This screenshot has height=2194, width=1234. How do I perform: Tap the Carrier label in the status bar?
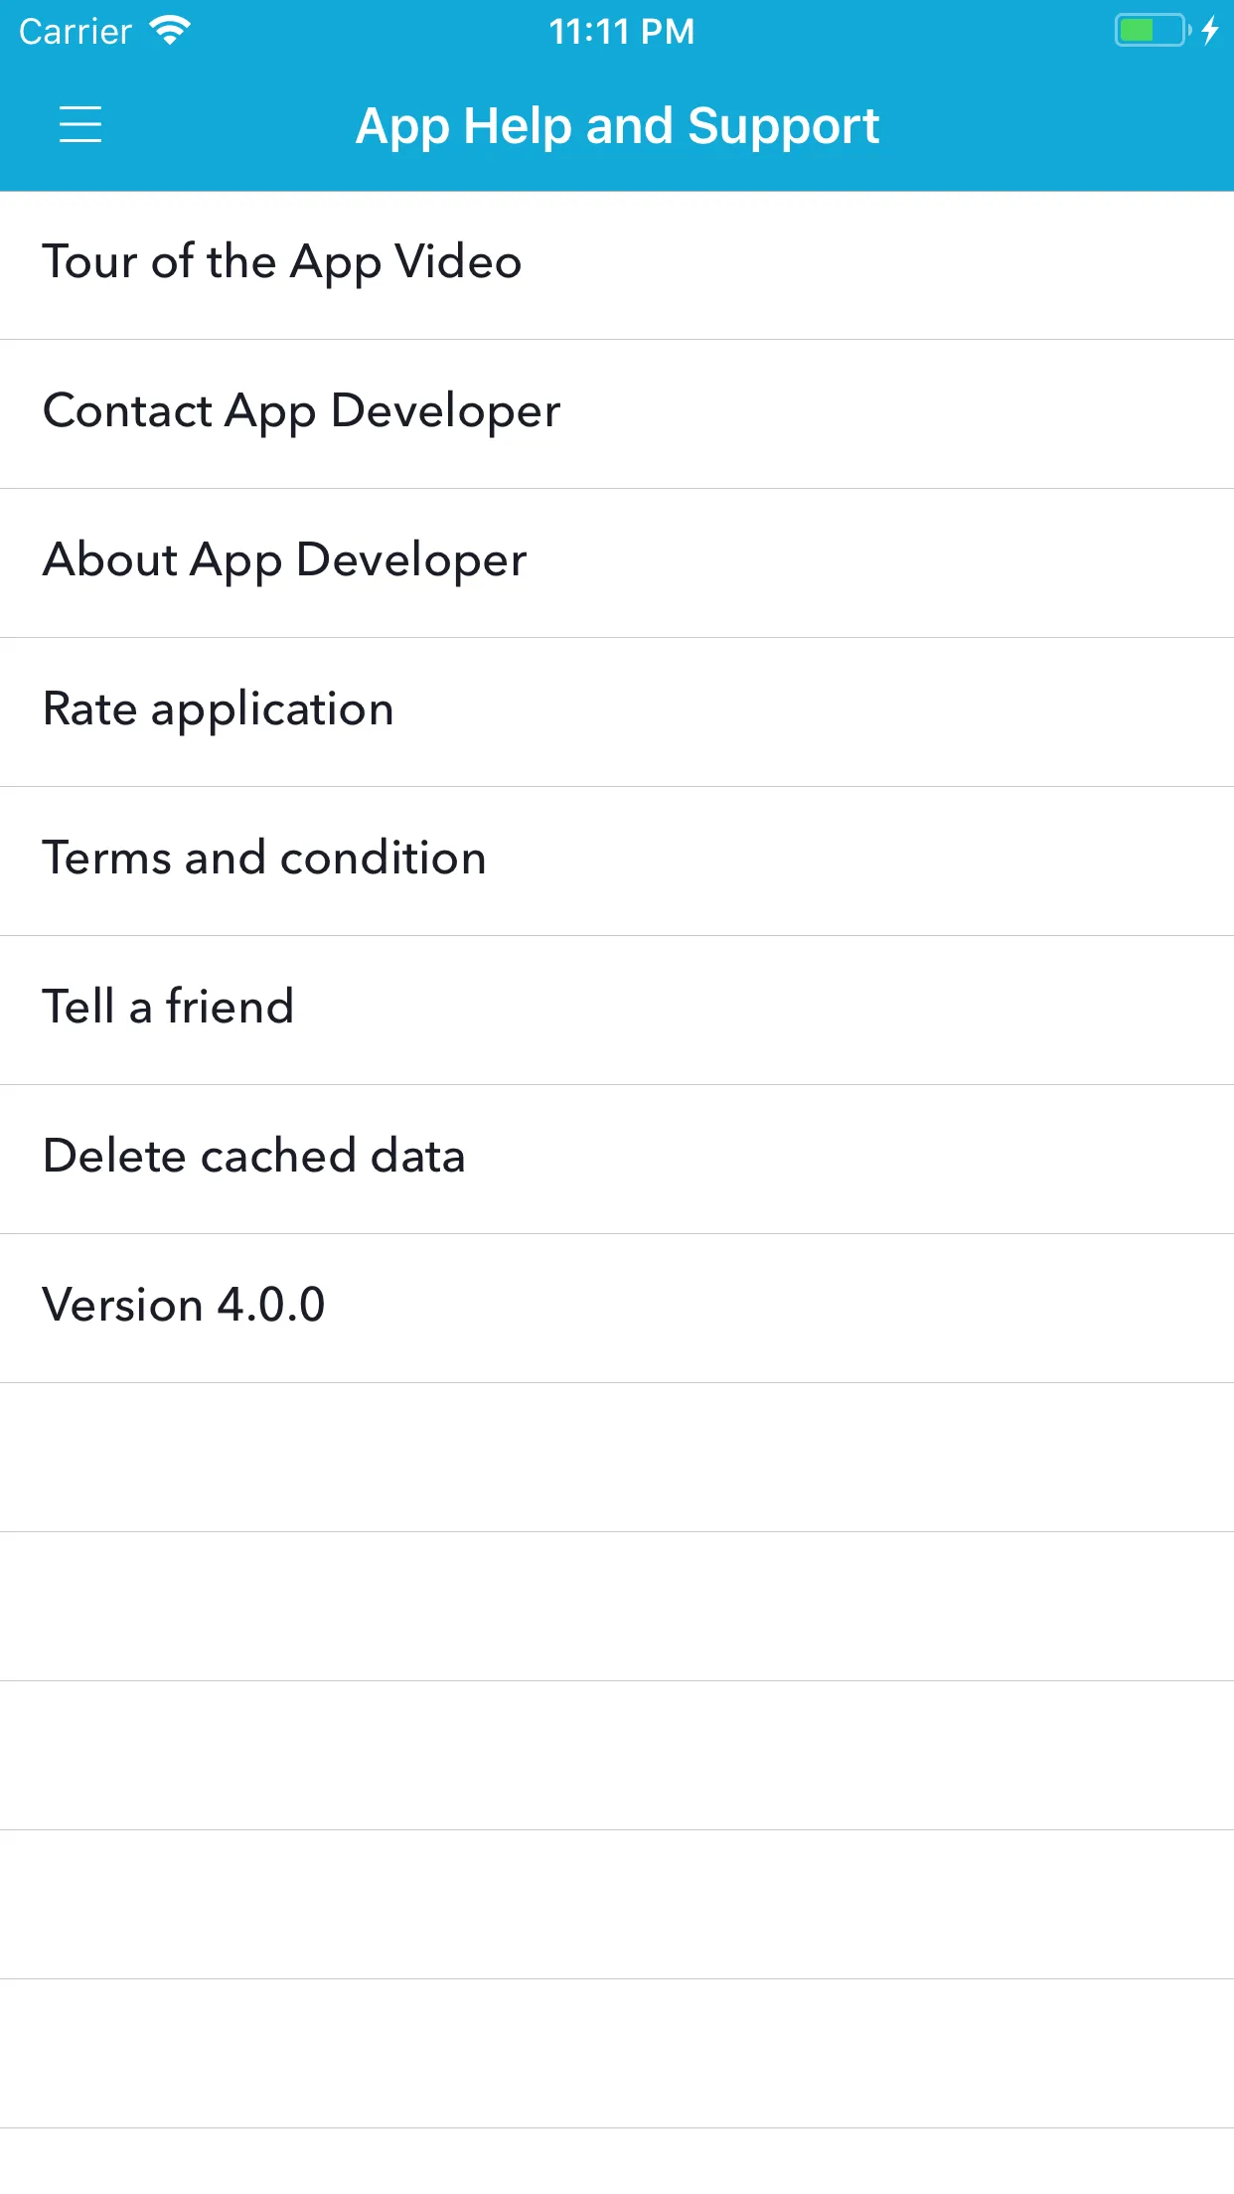pyautogui.click(x=74, y=31)
